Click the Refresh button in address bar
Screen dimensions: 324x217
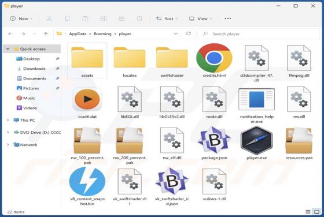coord(188,33)
